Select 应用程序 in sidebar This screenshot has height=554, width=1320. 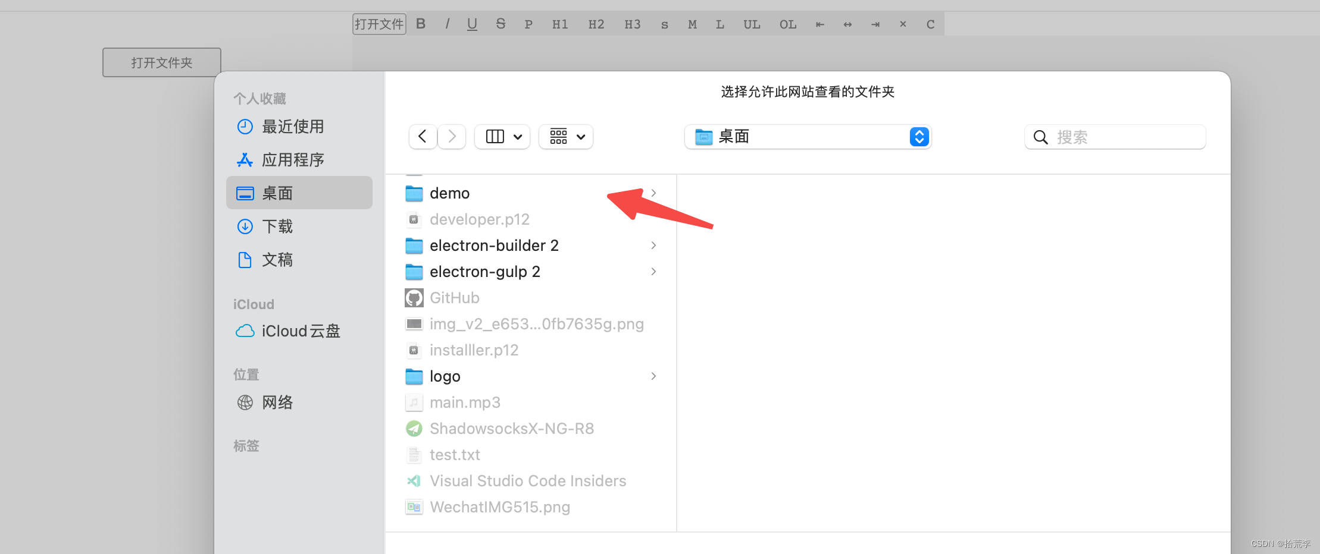299,160
